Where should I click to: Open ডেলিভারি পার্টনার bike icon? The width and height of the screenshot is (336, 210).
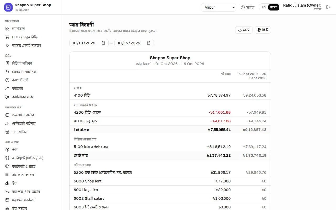coord(7,123)
